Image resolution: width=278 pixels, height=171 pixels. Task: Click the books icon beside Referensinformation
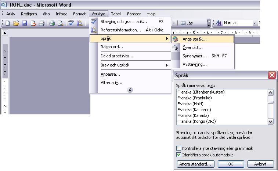(x=93, y=30)
